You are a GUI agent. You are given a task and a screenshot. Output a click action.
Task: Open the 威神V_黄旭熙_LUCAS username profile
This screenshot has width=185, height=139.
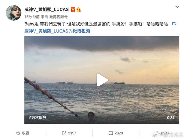tap(46, 9)
